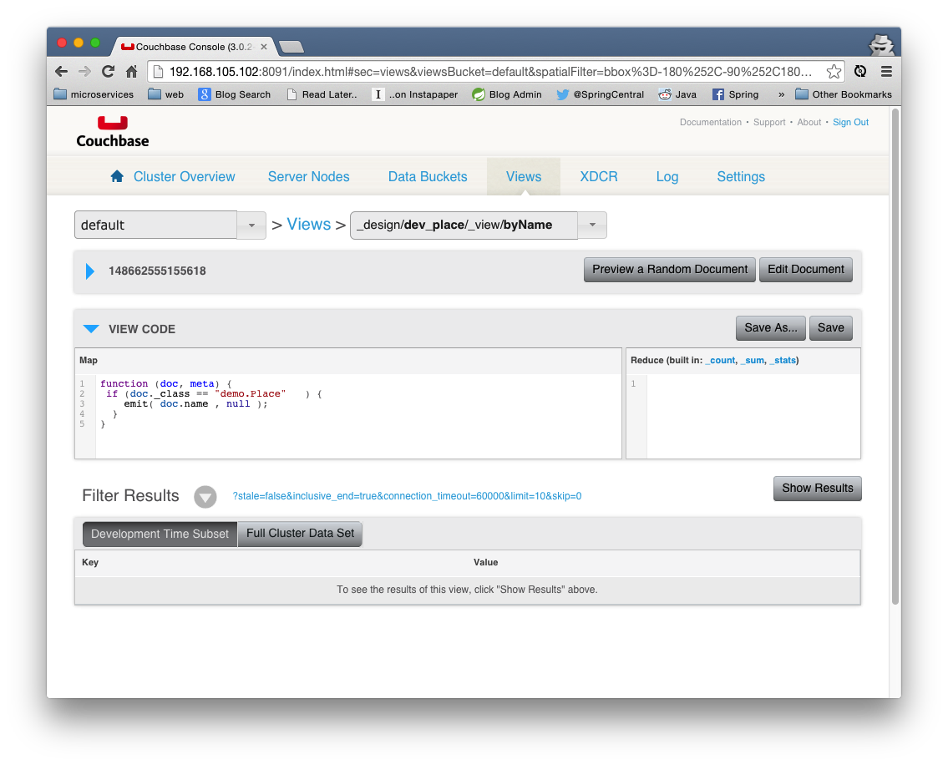This screenshot has height=765, width=948.
Task: Click the incognito icon in title bar
Action: click(881, 45)
